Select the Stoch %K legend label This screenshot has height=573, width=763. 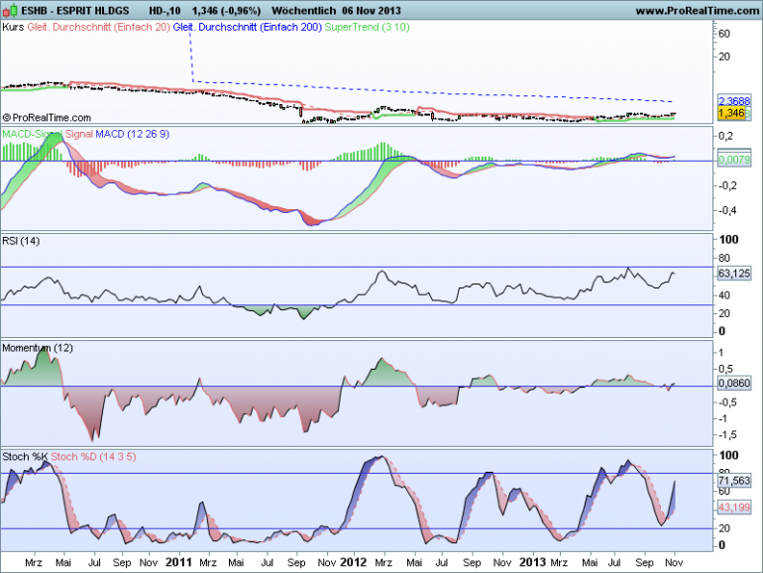coord(25,457)
